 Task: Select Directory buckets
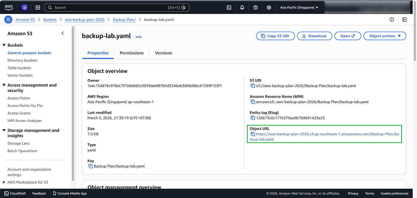pyautogui.click(x=23, y=61)
